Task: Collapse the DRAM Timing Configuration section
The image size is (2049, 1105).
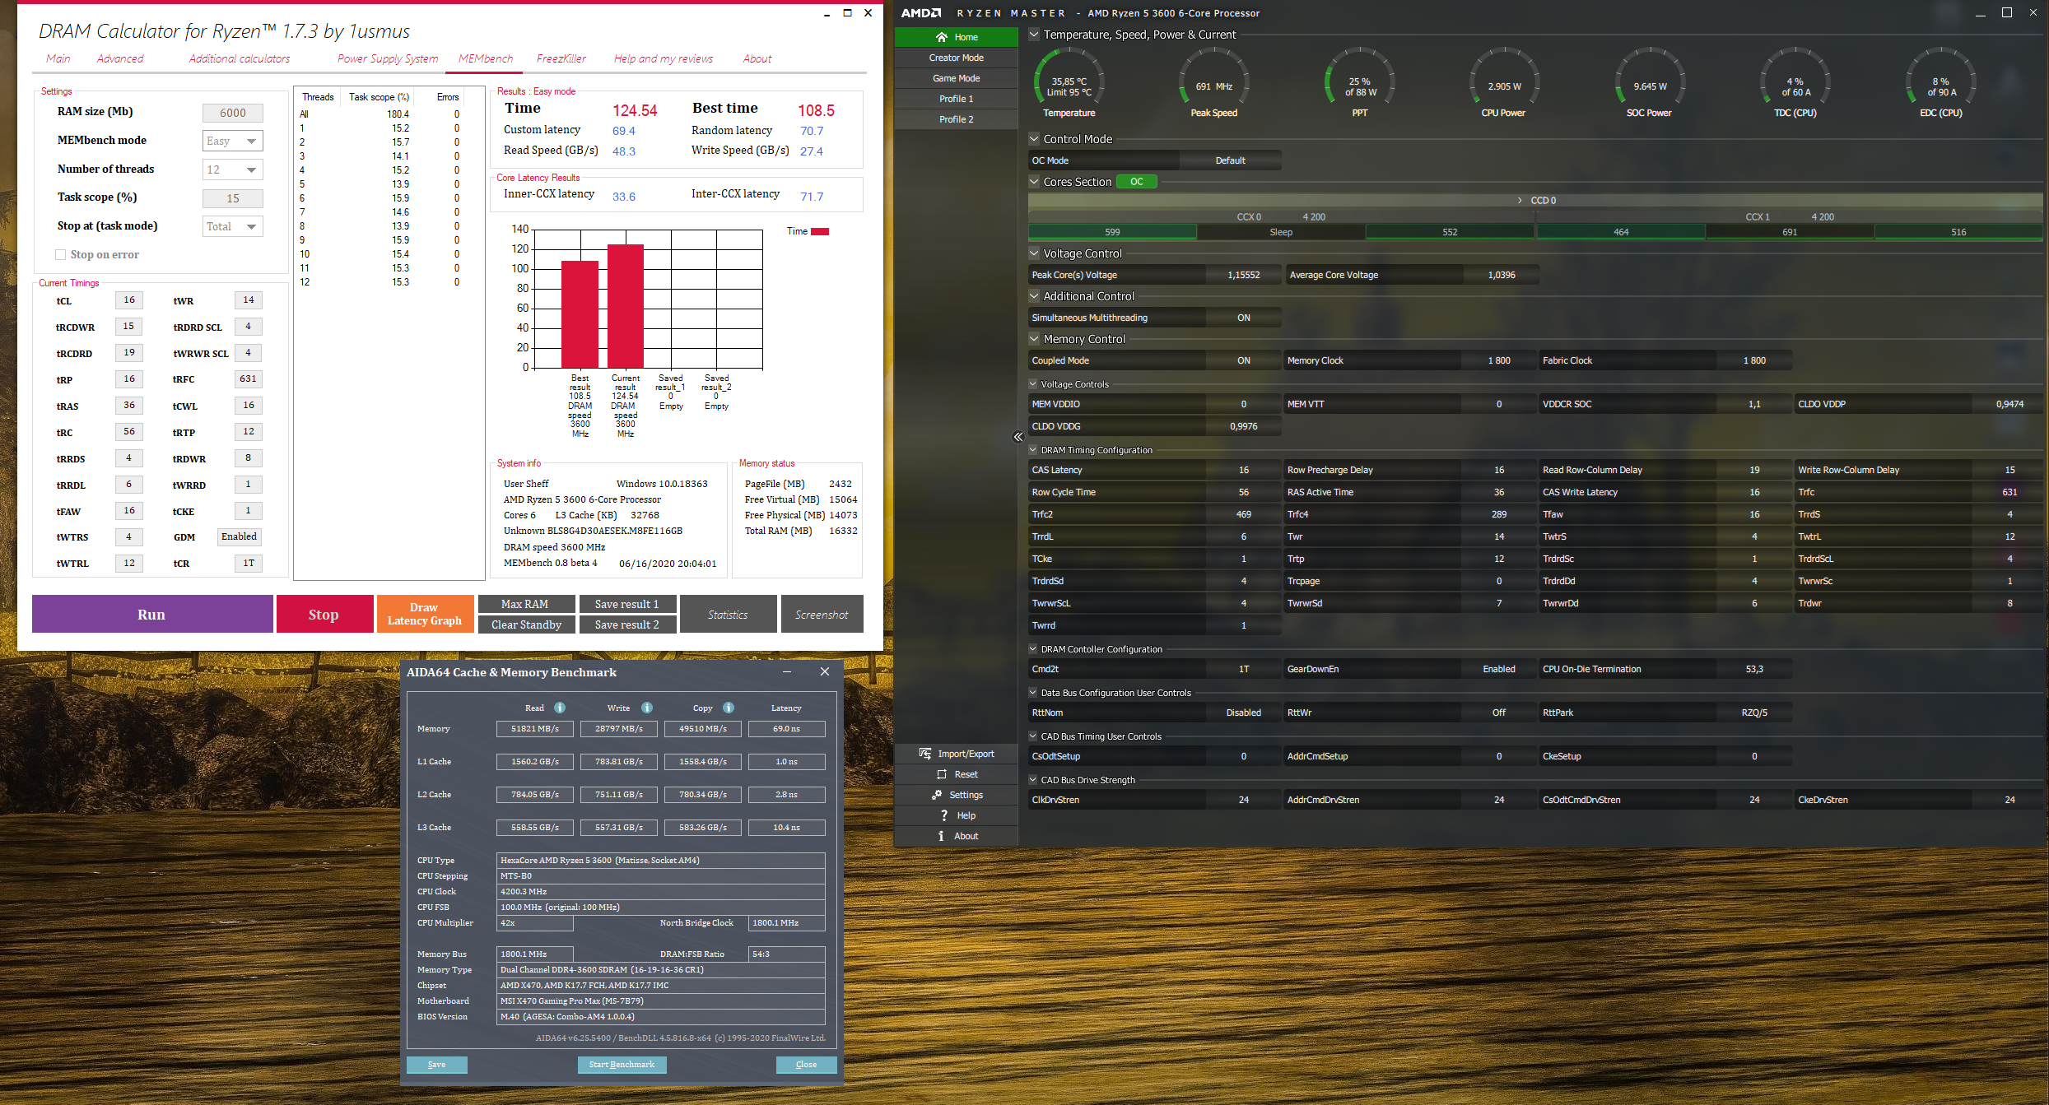Action: click(1033, 450)
